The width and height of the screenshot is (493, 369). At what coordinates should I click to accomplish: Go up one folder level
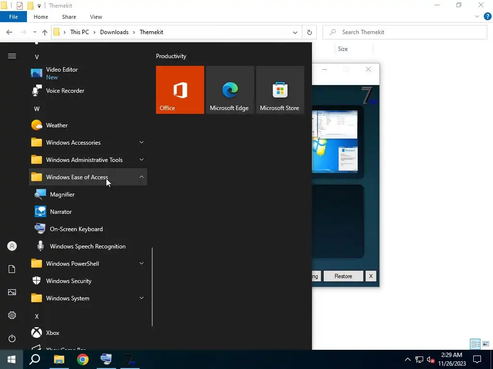[45, 32]
